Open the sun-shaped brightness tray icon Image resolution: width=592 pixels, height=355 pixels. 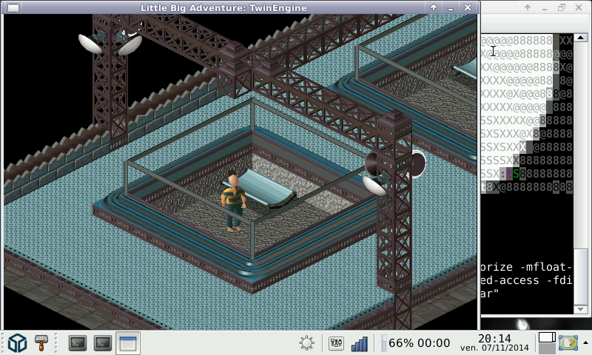tap(307, 343)
